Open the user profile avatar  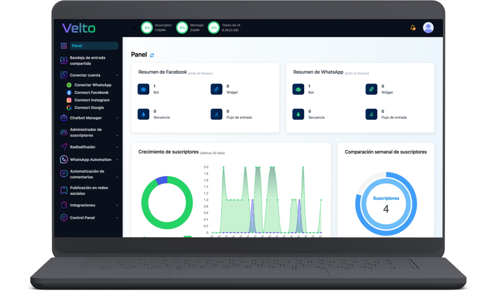(x=428, y=27)
